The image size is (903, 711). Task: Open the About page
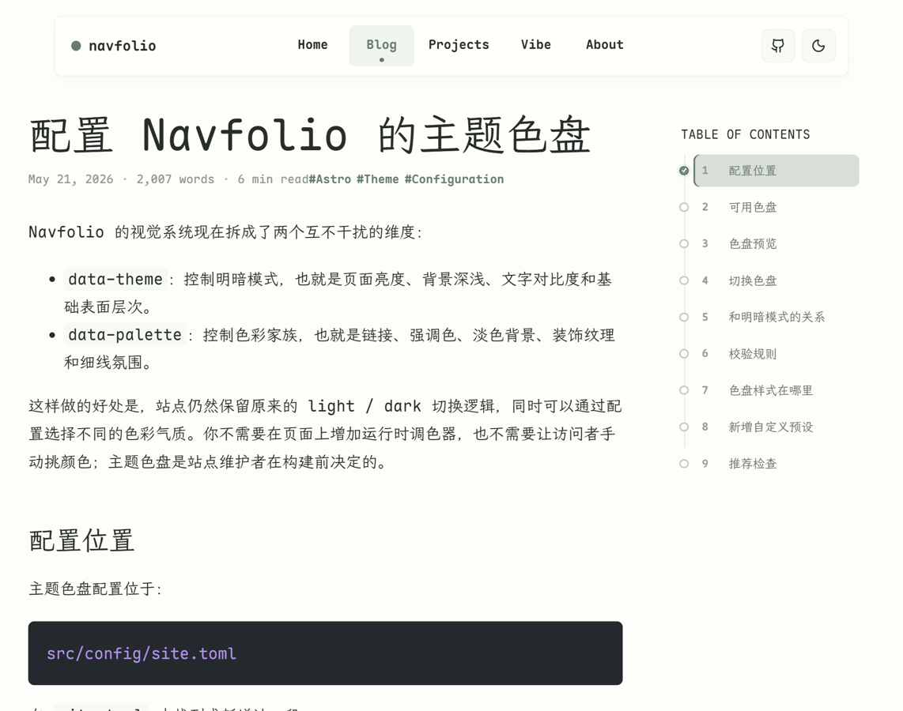pyautogui.click(x=605, y=45)
